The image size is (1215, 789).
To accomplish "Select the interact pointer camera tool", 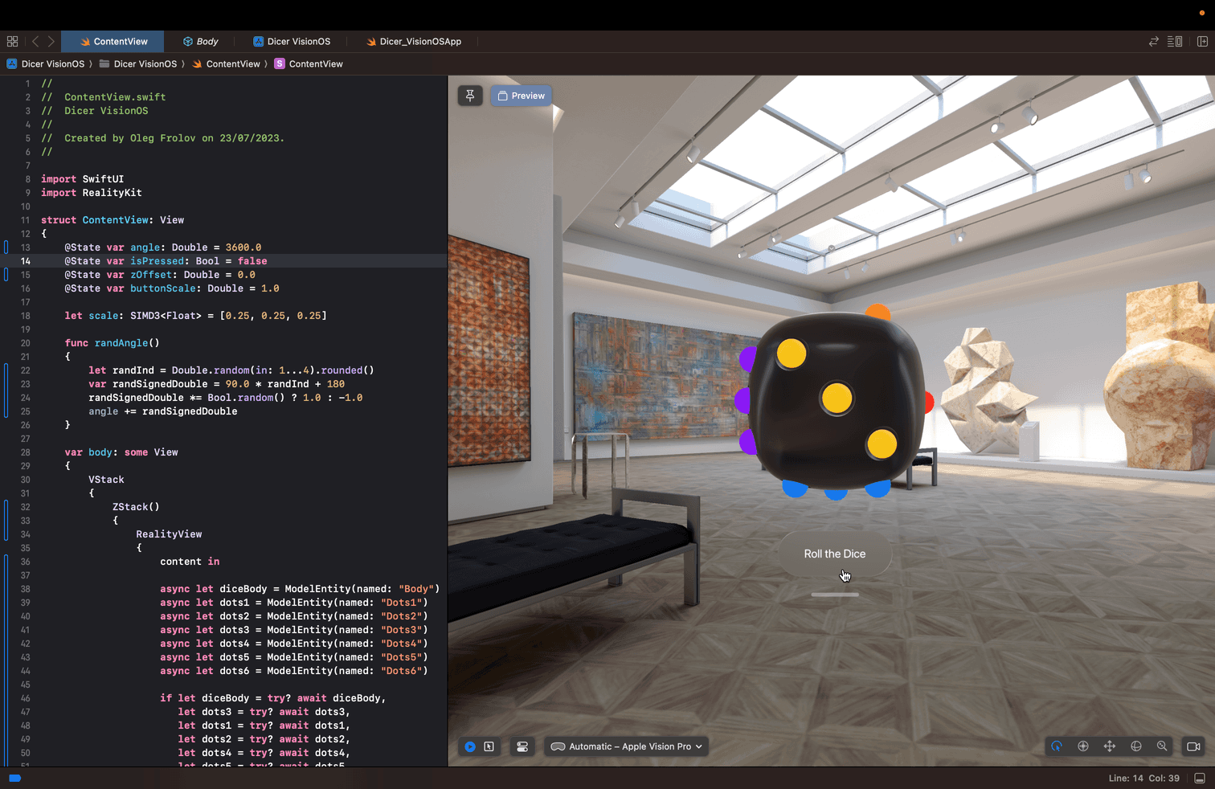I will pyautogui.click(x=1057, y=746).
